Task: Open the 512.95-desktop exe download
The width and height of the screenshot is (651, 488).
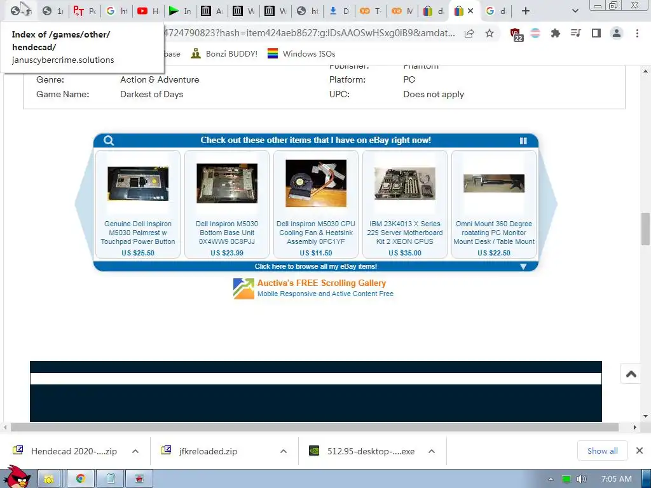Action: [x=362, y=451]
